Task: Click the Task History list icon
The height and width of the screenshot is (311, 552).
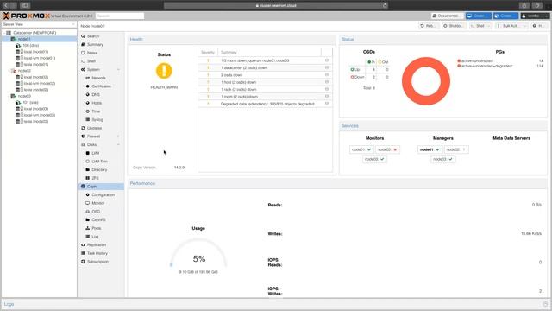Action: (x=83, y=253)
